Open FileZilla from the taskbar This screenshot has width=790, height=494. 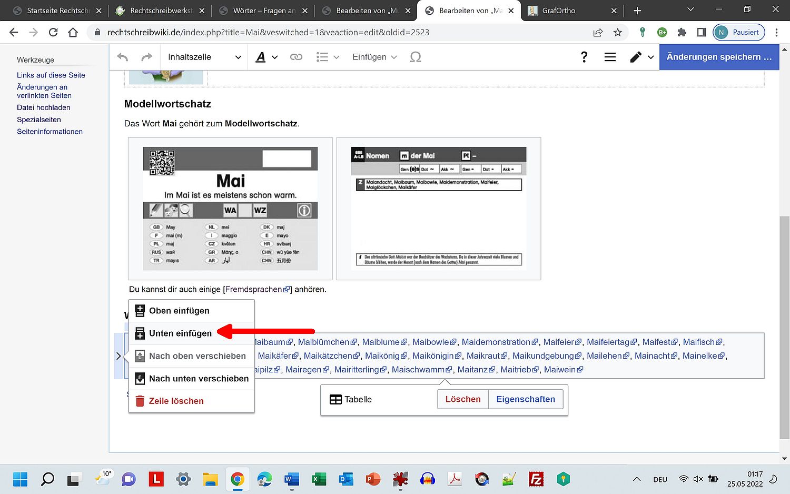pyautogui.click(x=536, y=479)
